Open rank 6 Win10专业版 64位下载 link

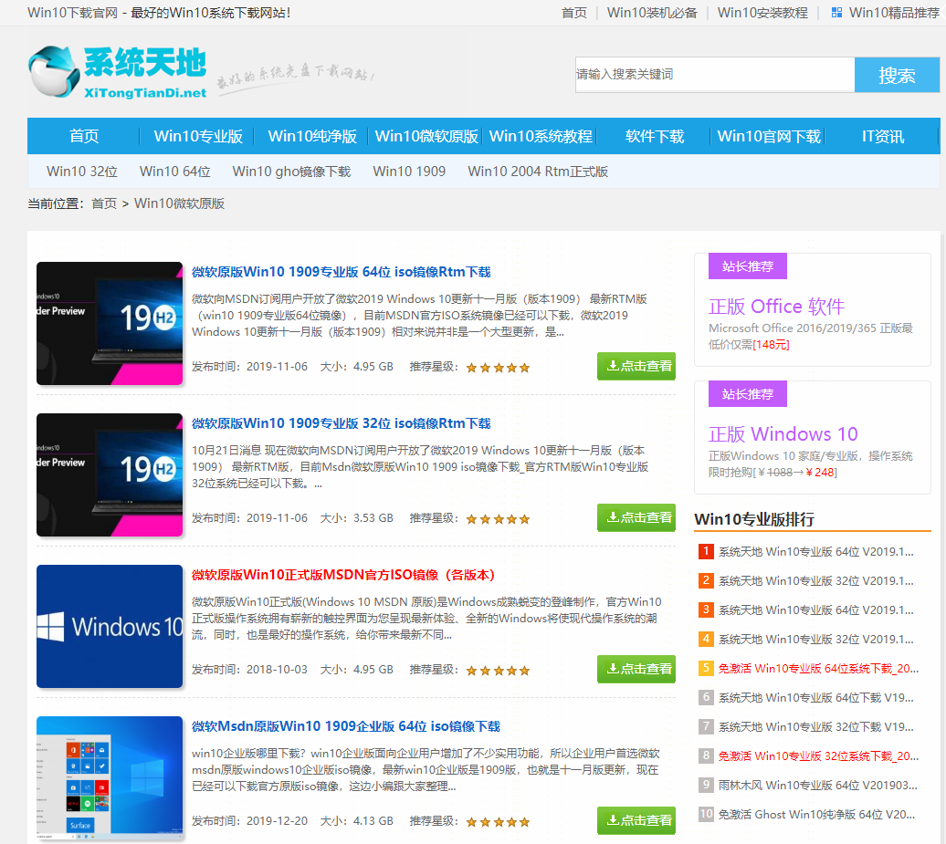pyautogui.click(x=815, y=697)
